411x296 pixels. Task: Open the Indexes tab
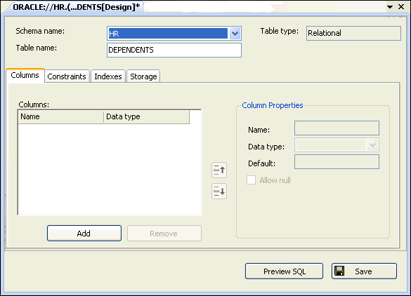pos(108,76)
